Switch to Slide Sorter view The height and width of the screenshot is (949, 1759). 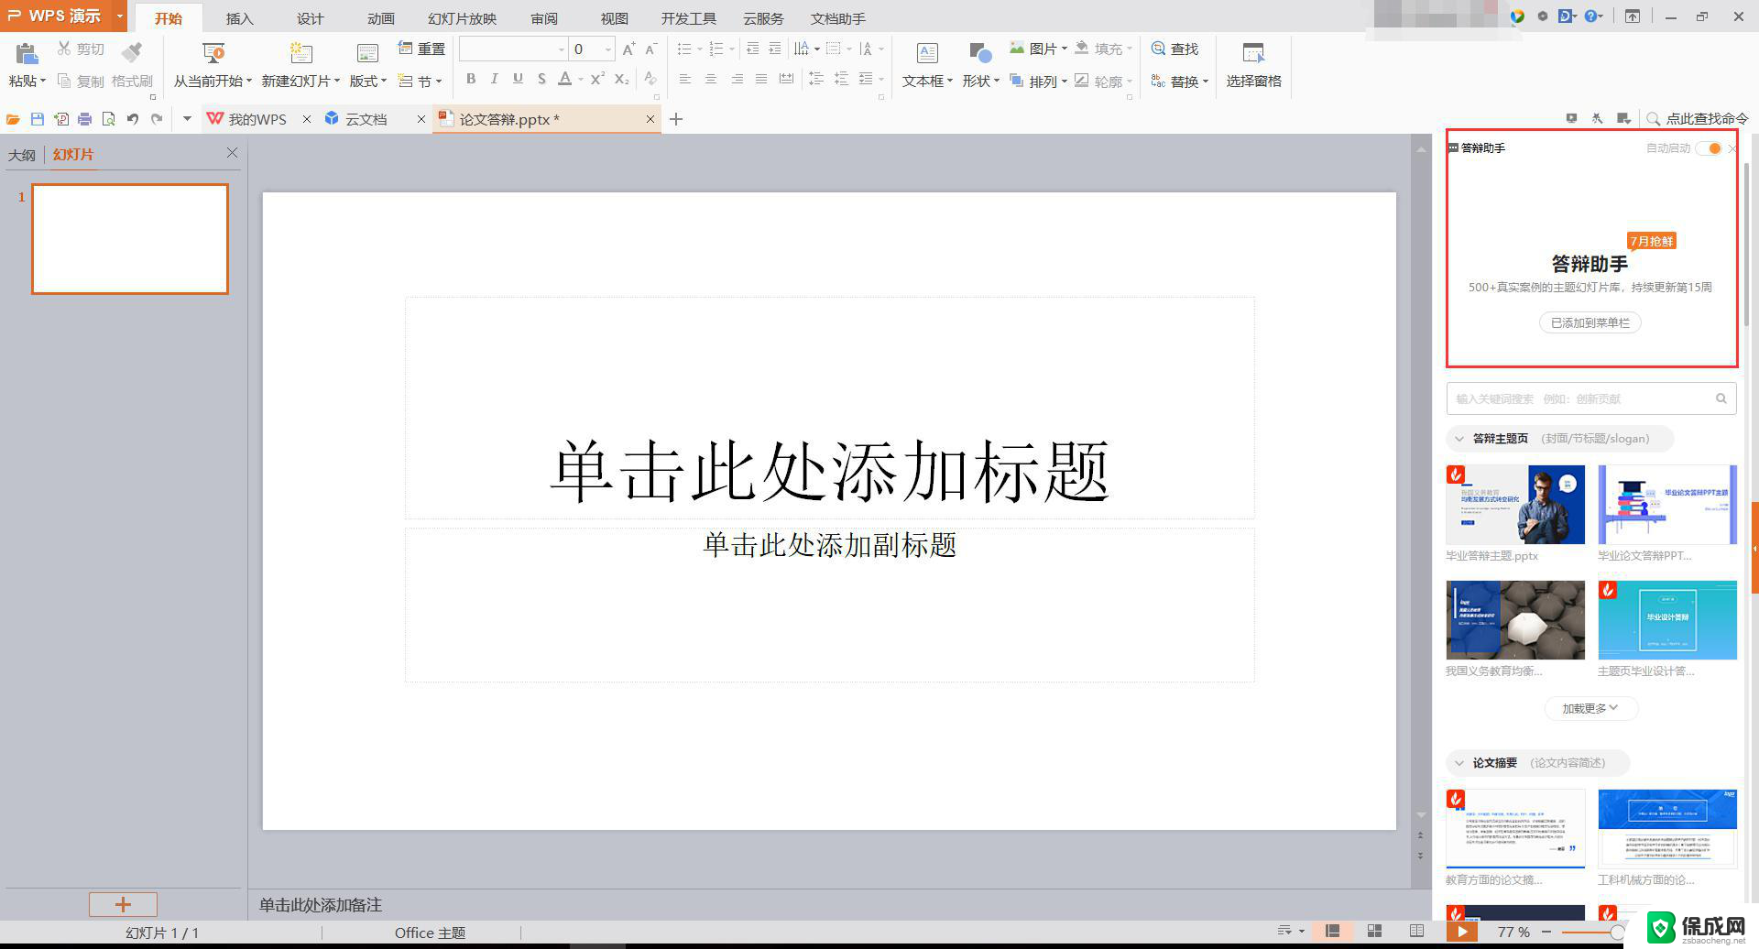[x=1374, y=931]
